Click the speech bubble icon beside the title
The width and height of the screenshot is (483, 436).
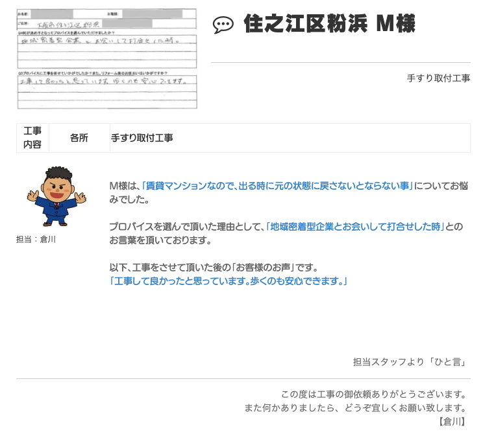click(223, 25)
